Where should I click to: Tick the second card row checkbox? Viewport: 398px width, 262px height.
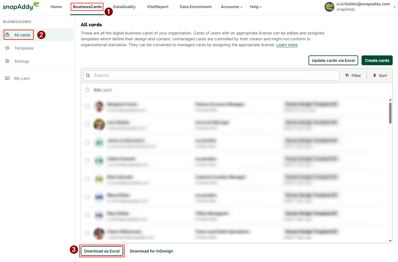coord(87,124)
